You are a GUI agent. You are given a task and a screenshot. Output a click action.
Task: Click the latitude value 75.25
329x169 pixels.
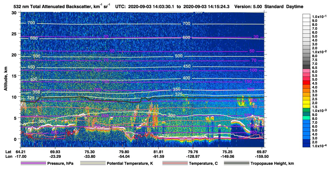pyautogui.click(x=227, y=152)
